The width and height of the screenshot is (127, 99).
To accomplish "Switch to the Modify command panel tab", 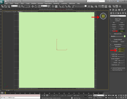I will [x=113, y=10].
